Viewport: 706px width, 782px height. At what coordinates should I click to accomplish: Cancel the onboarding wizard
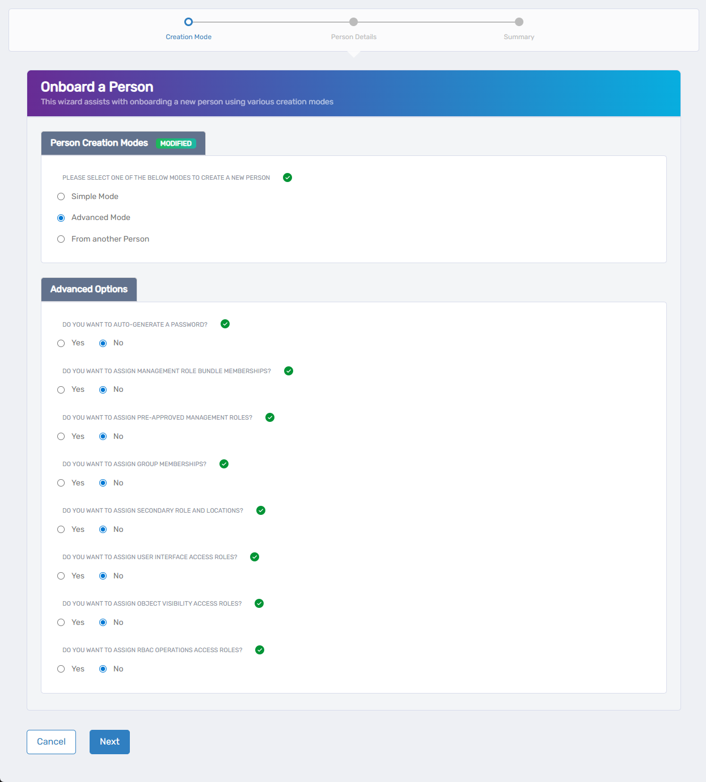coord(51,742)
